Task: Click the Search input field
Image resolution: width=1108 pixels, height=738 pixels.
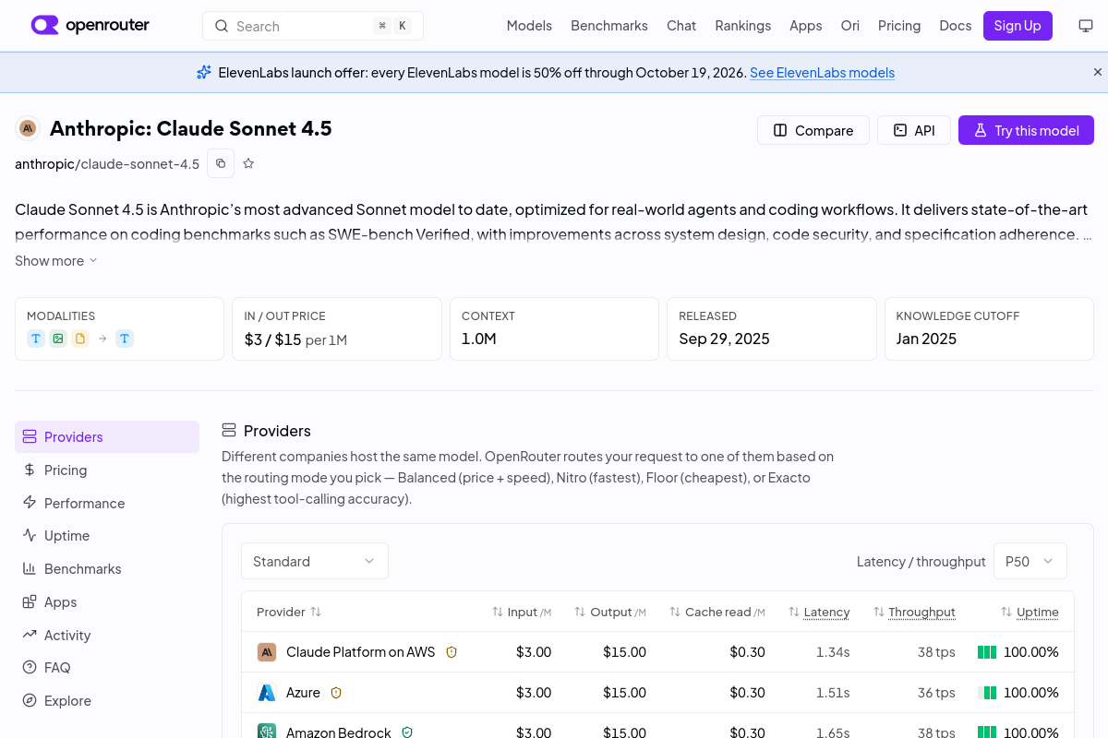Action: (x=313, y=26)
